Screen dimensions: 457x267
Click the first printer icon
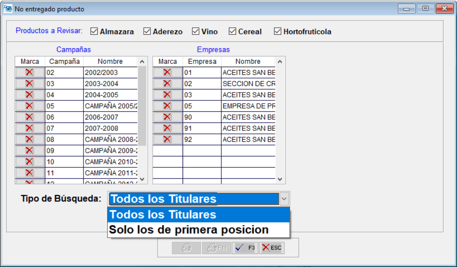[186, 248]
